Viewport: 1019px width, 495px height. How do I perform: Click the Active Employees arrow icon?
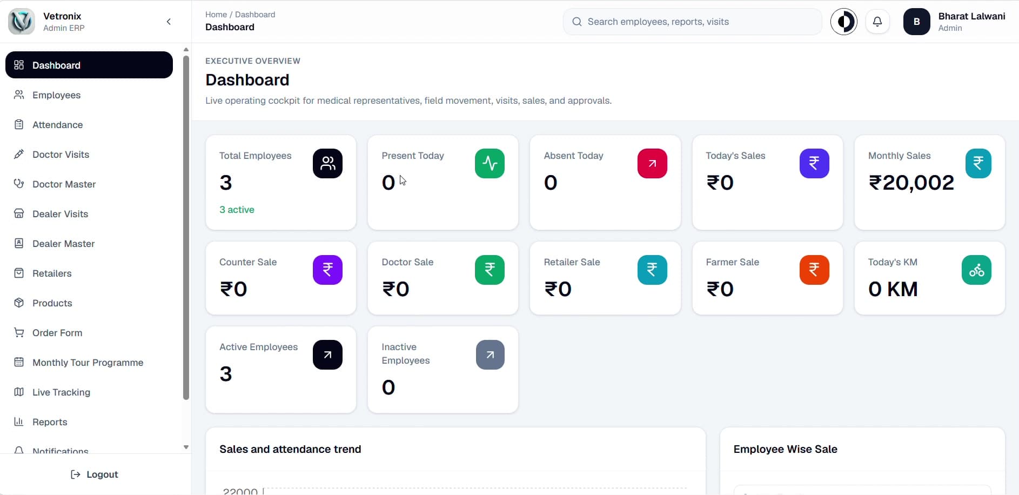327,354
